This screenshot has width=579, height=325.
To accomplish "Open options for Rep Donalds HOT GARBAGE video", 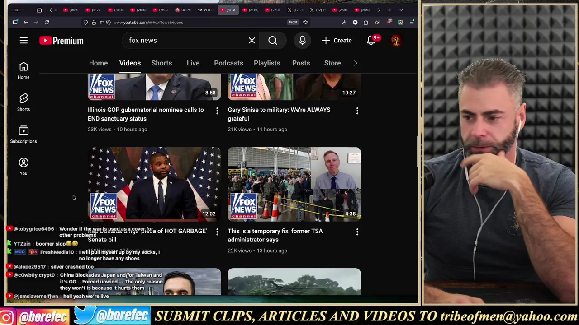I will [217, 232].
